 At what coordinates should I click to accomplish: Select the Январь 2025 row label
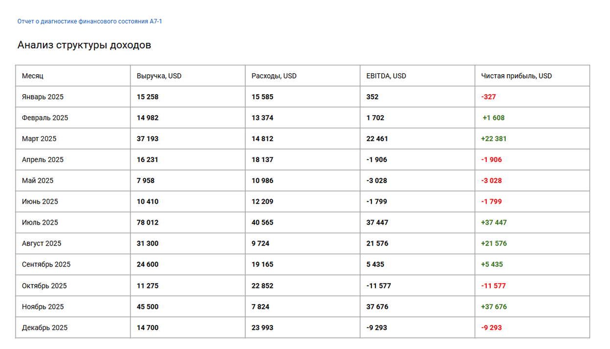(43, 97)
